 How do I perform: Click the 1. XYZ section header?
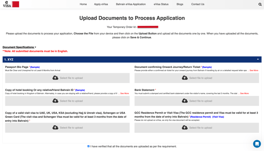tap(132, 60)
